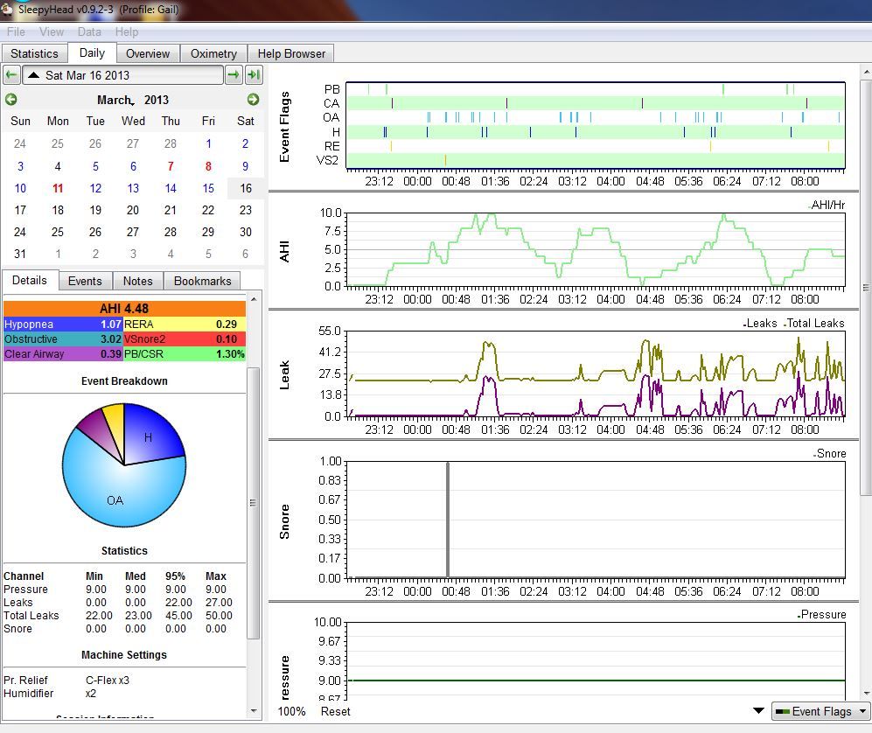Jump to the most recent day arrow
Screen dimensions: 872x733
pos(255,75)
